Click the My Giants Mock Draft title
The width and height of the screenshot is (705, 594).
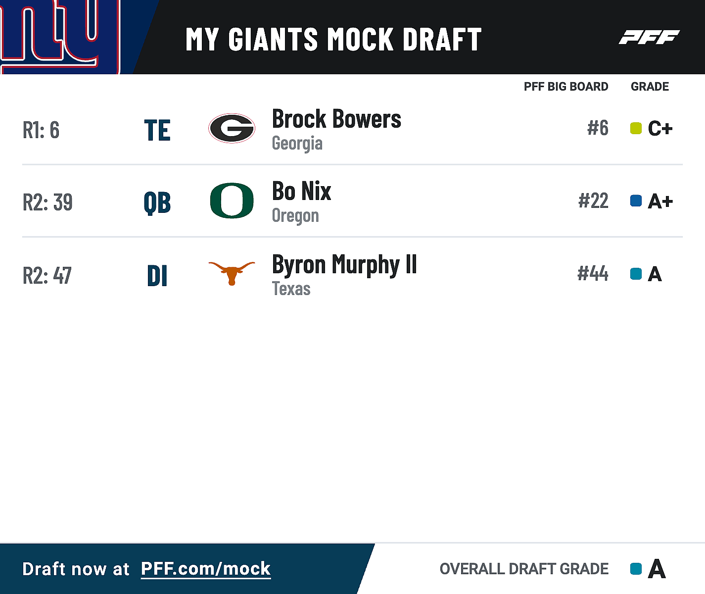click(333, 39)
